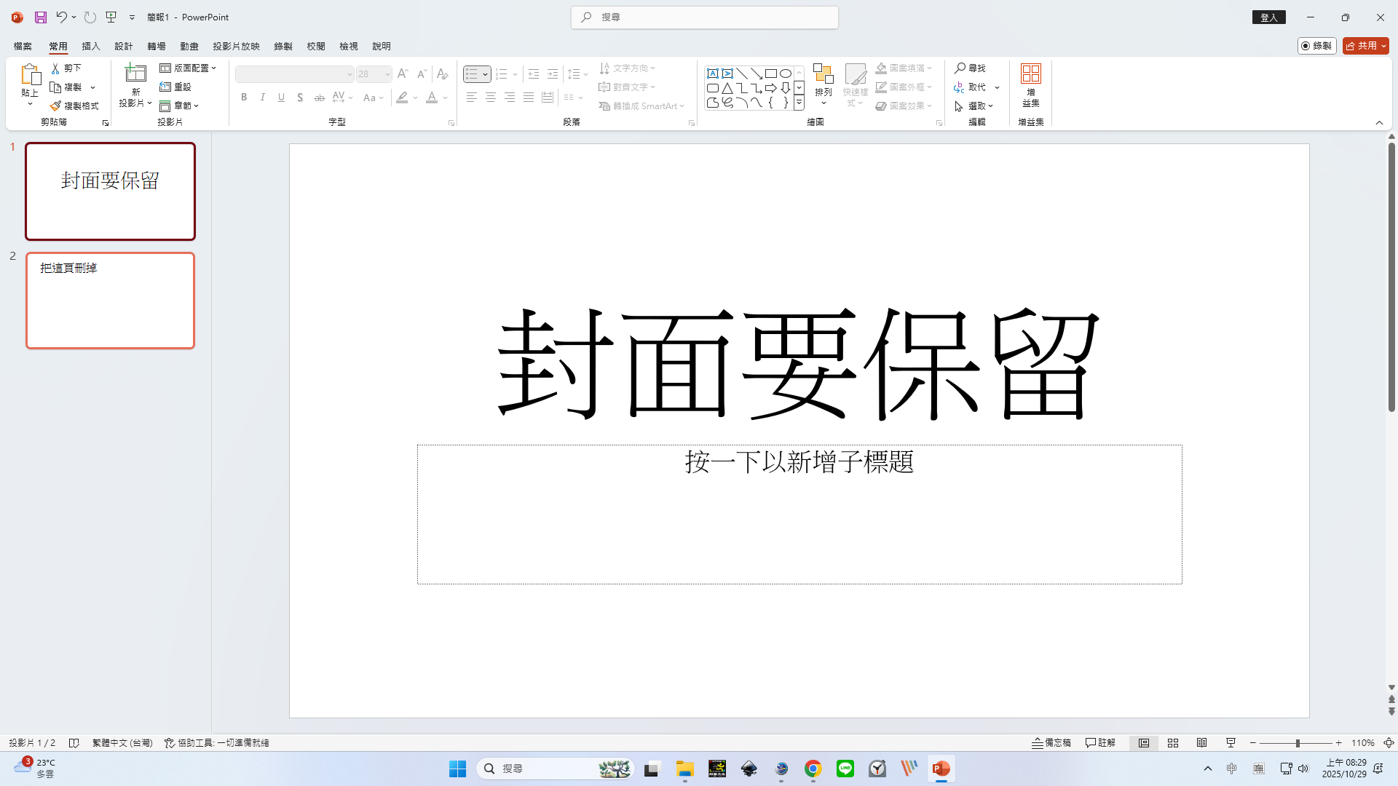Click the Save icon in title bar
The image size is (1398, 786).
41,17
